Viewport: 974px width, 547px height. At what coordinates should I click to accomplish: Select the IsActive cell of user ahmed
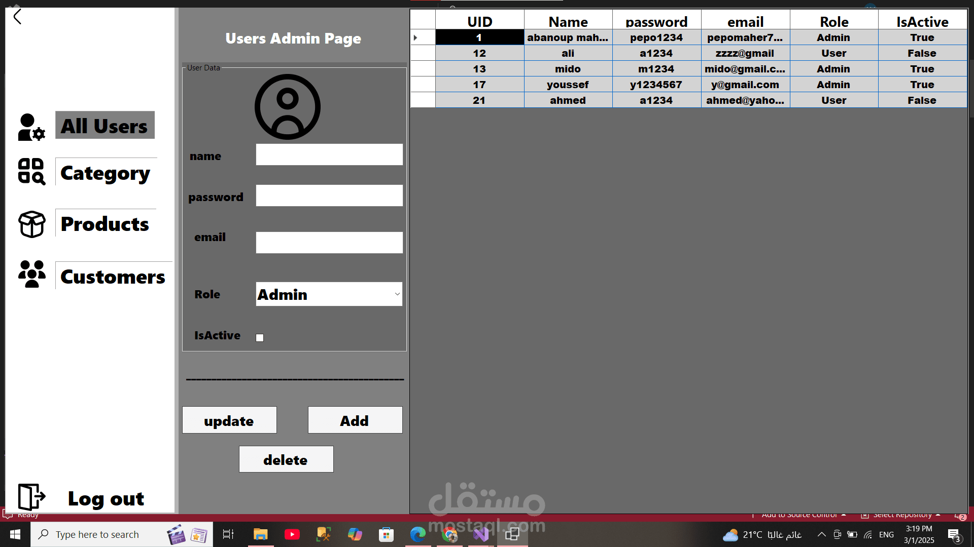pyautogui.click(x=922, y=100)
